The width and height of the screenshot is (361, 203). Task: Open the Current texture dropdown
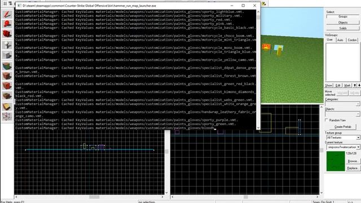pos(343,147)
